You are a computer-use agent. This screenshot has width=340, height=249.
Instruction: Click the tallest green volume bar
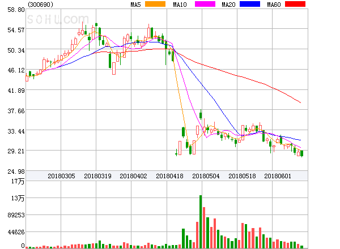(201, 222)
